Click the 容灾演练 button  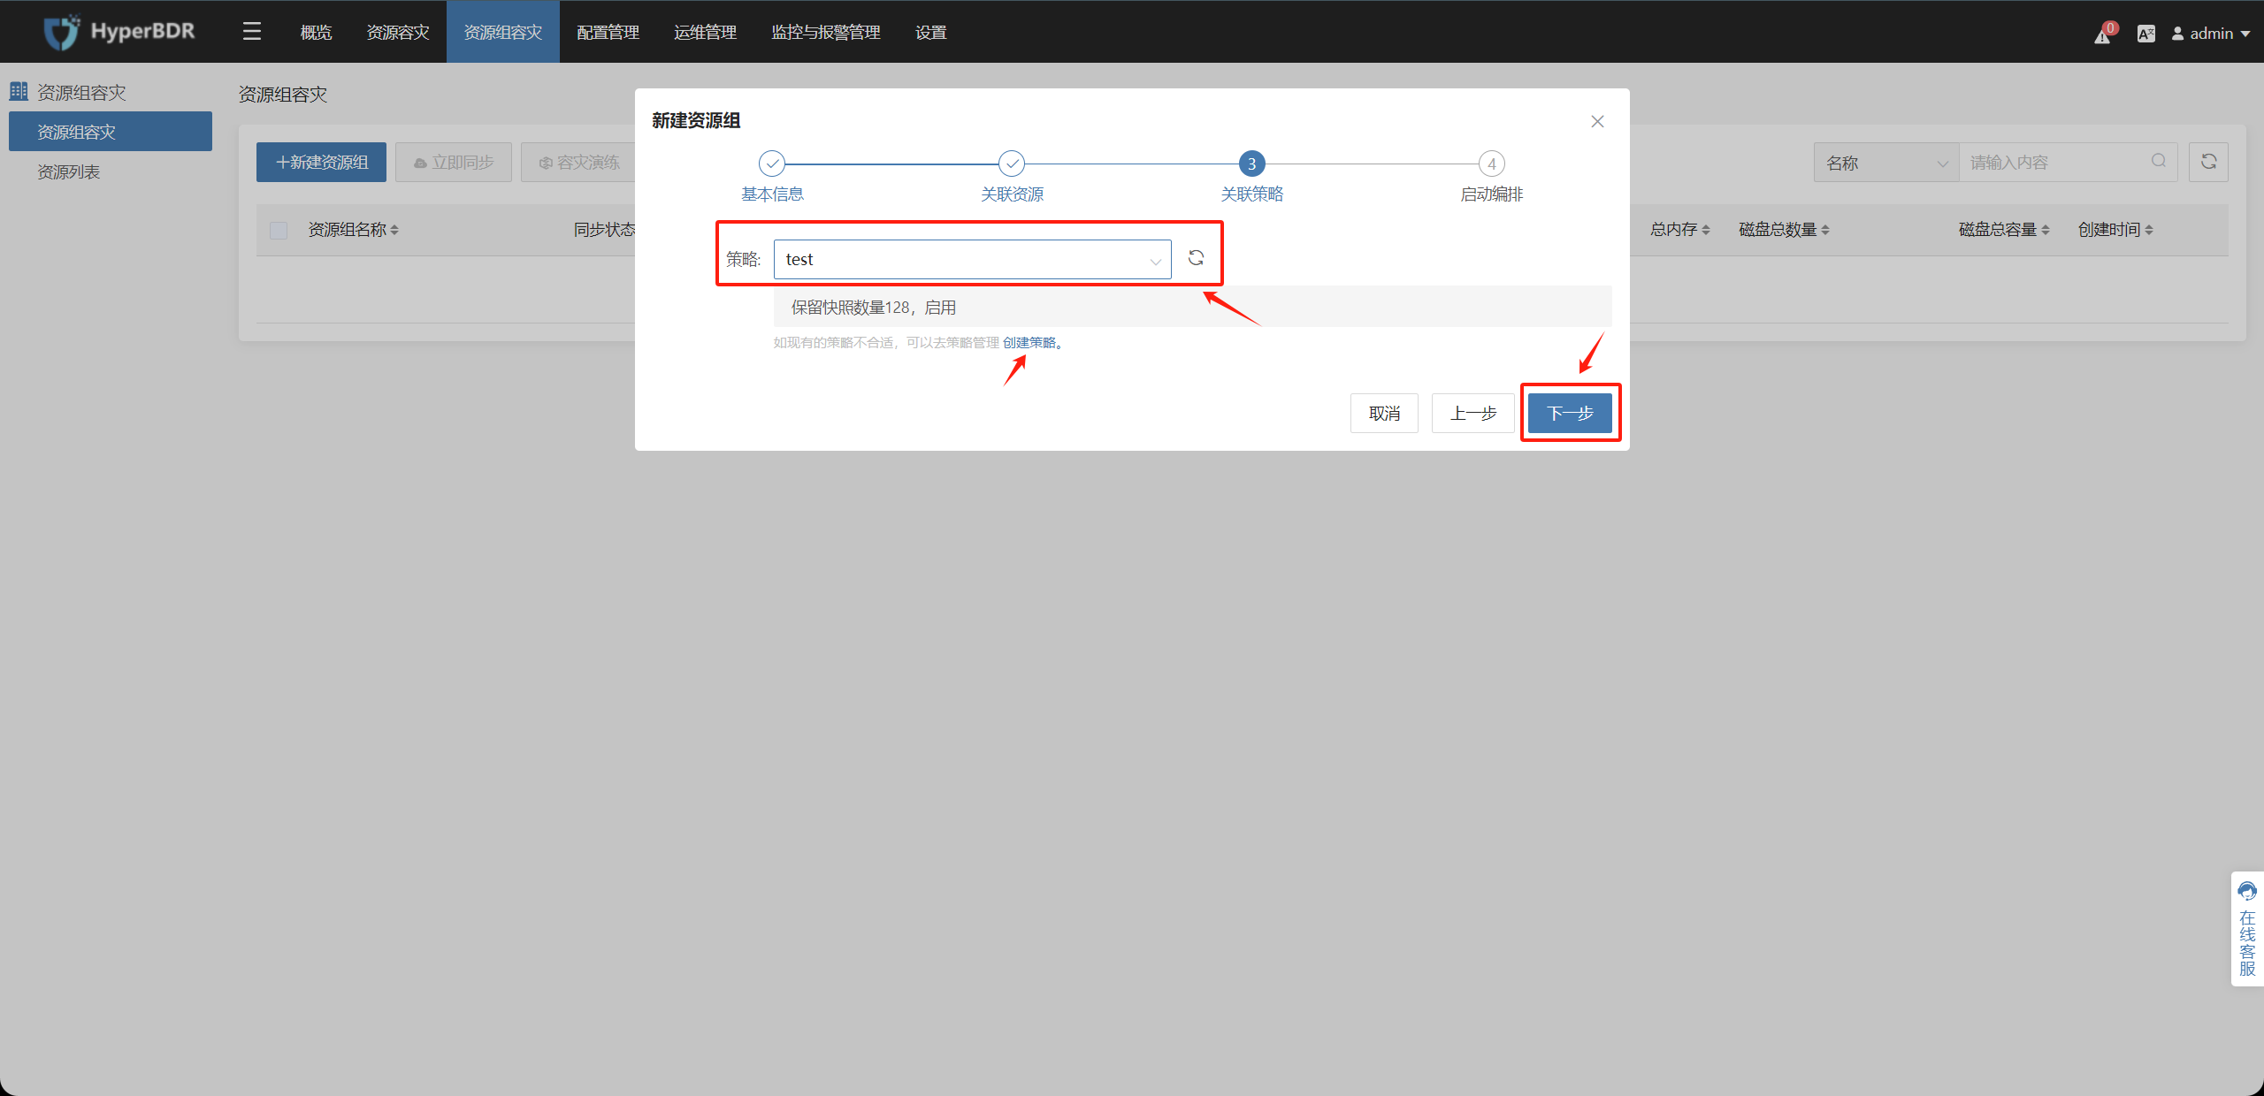click(x=578, y=163)
